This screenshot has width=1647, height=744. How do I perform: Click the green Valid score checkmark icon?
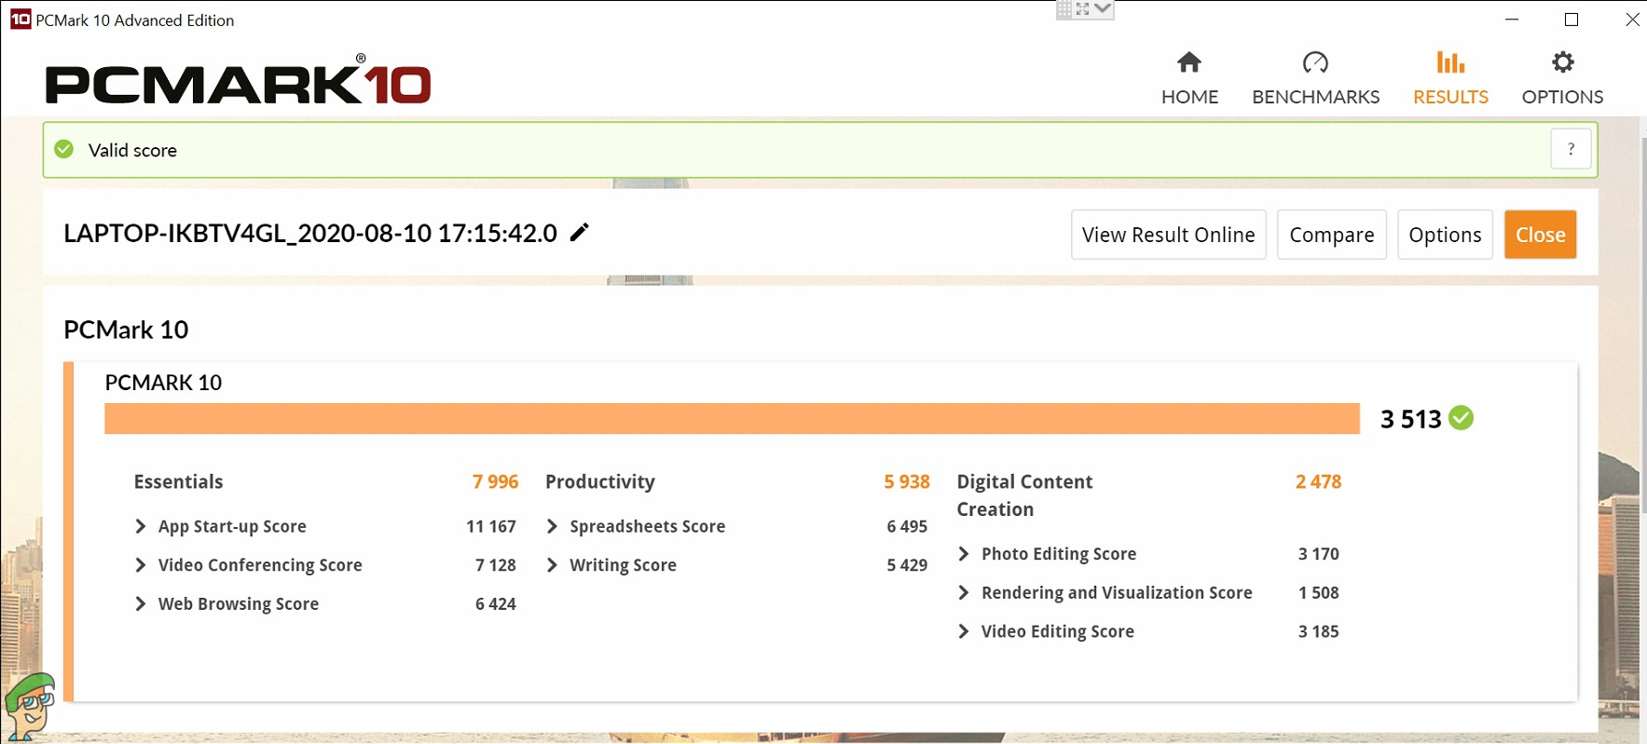63,149
